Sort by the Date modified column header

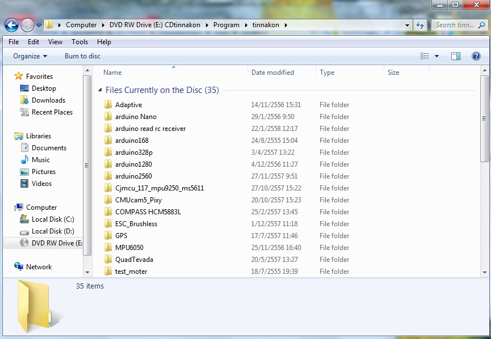[272, 73]
